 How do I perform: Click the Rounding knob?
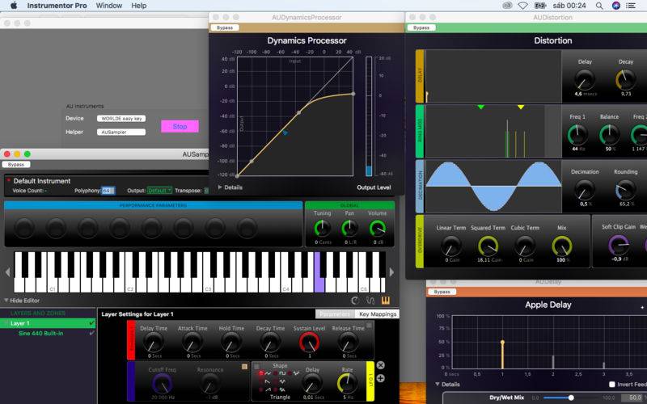[x=625, y=190]
